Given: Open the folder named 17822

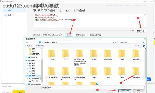Looking at the screenshot, I should tap(66, 55).
